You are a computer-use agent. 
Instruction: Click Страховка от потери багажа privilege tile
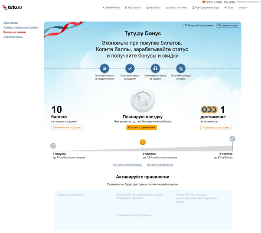143,220
